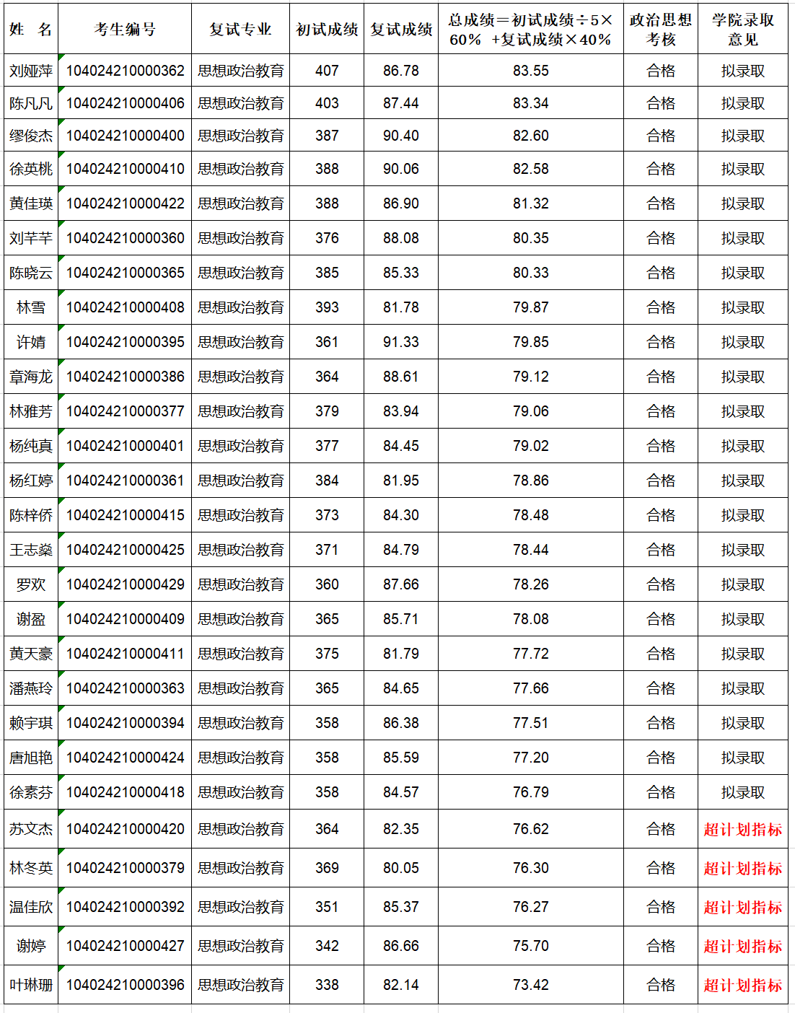795x1013 pixels.
Task: Click initial score 407 cell
Action: (x=327, y=71)
